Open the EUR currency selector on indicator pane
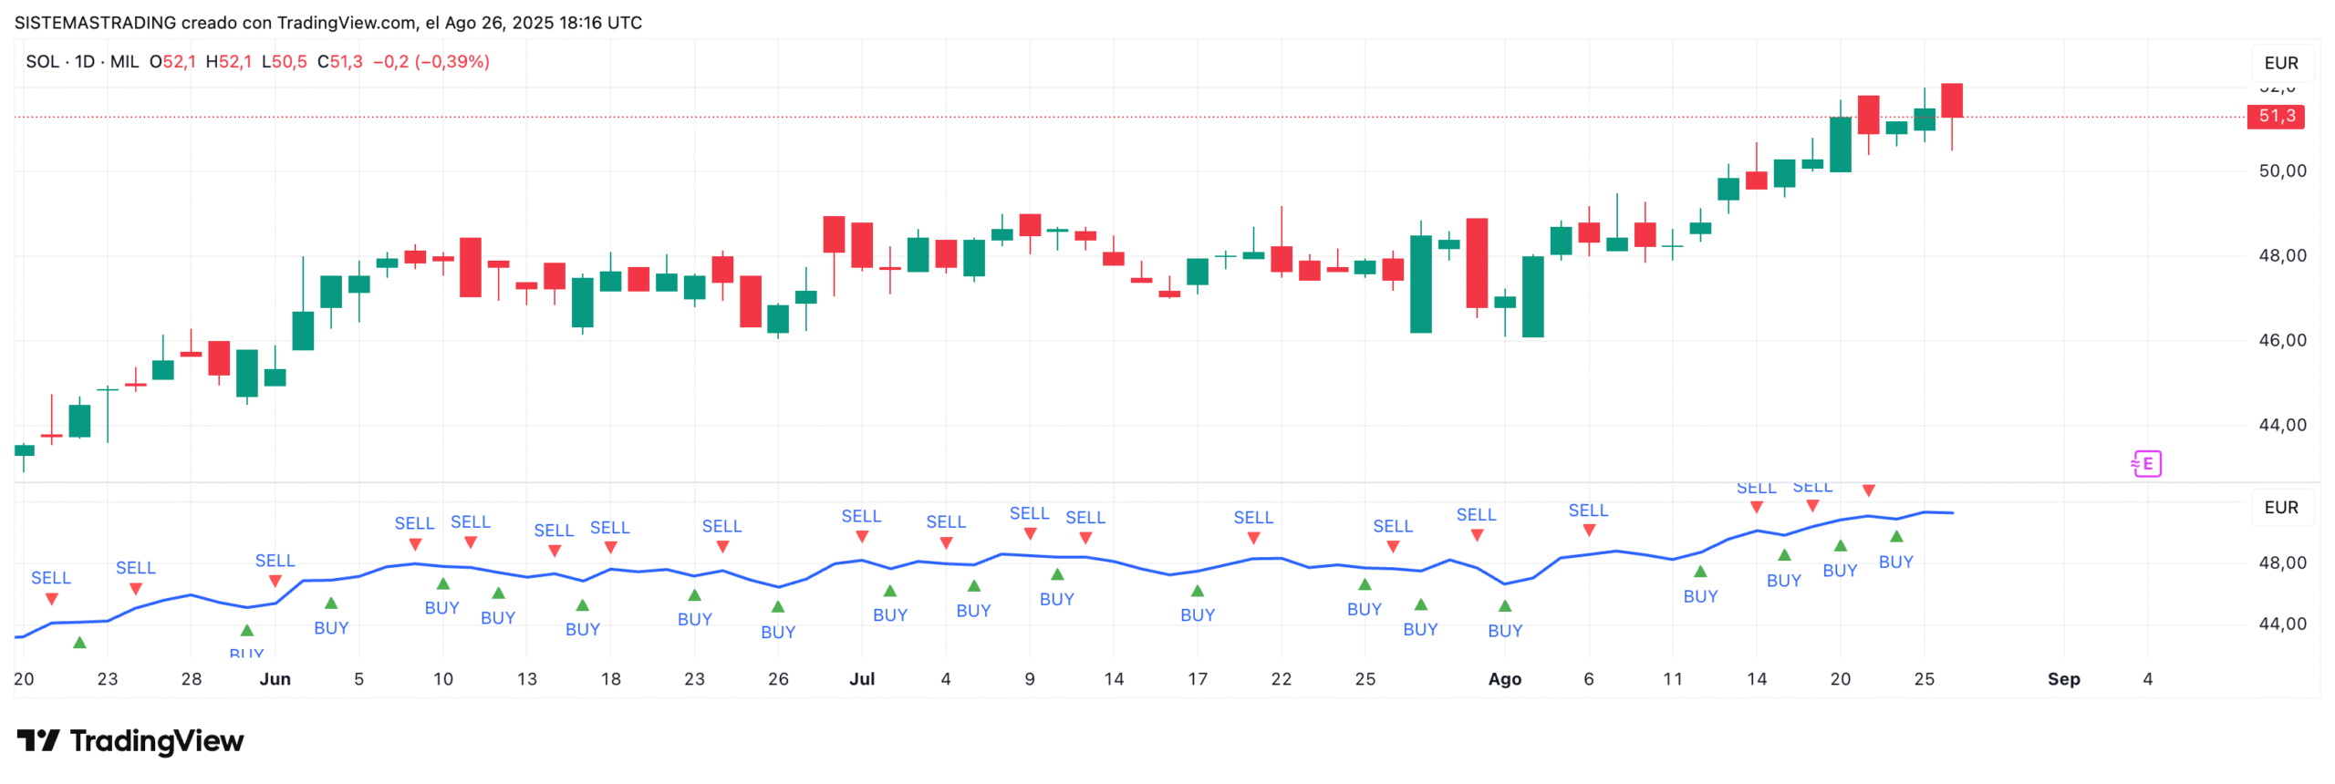This screenshot has width=2335, height=784. click(2280, 508)
